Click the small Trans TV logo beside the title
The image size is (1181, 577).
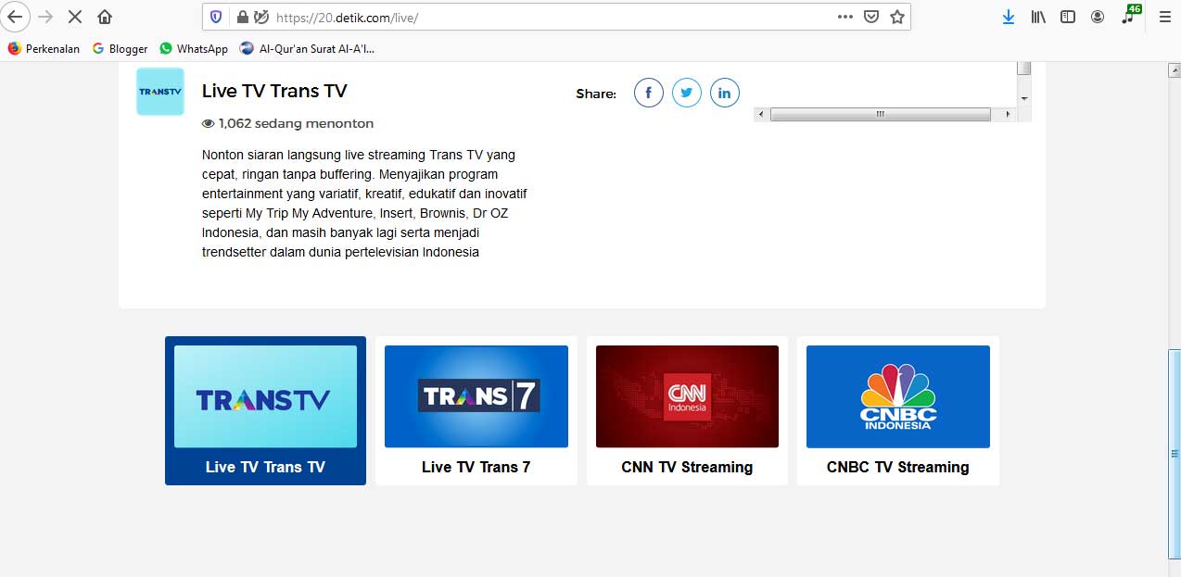(x=160, y=92)
